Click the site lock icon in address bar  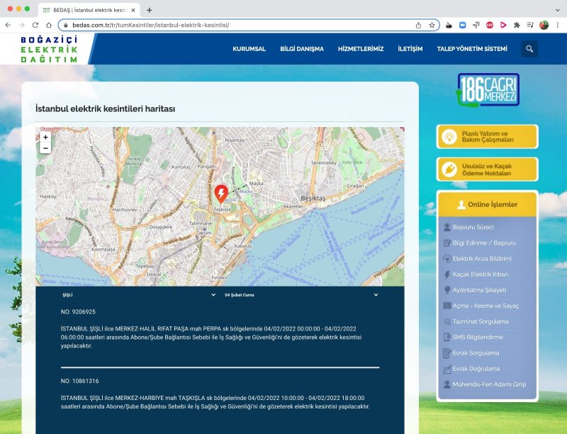click(x=65, y=25)
